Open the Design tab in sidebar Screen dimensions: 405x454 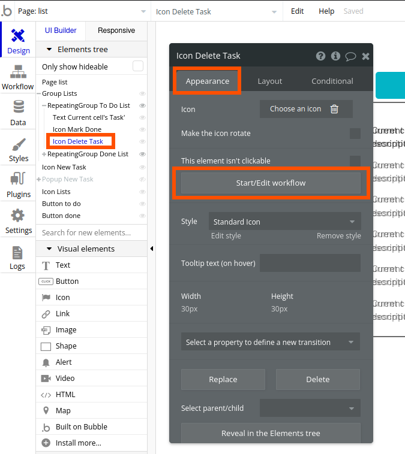point(18,41)
